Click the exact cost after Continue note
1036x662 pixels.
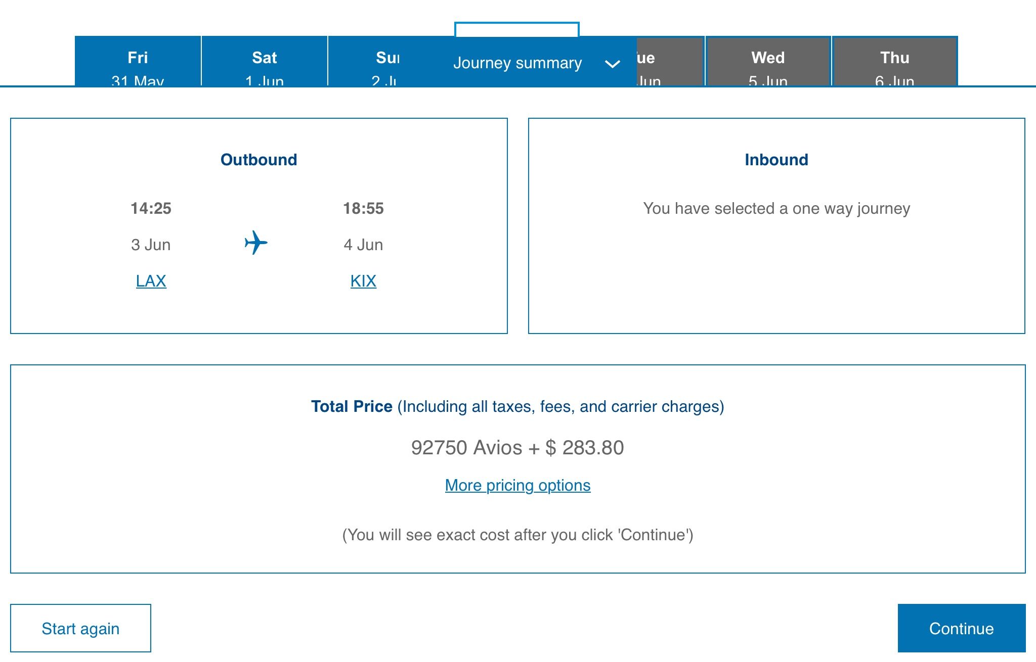(x=517, y=535)
